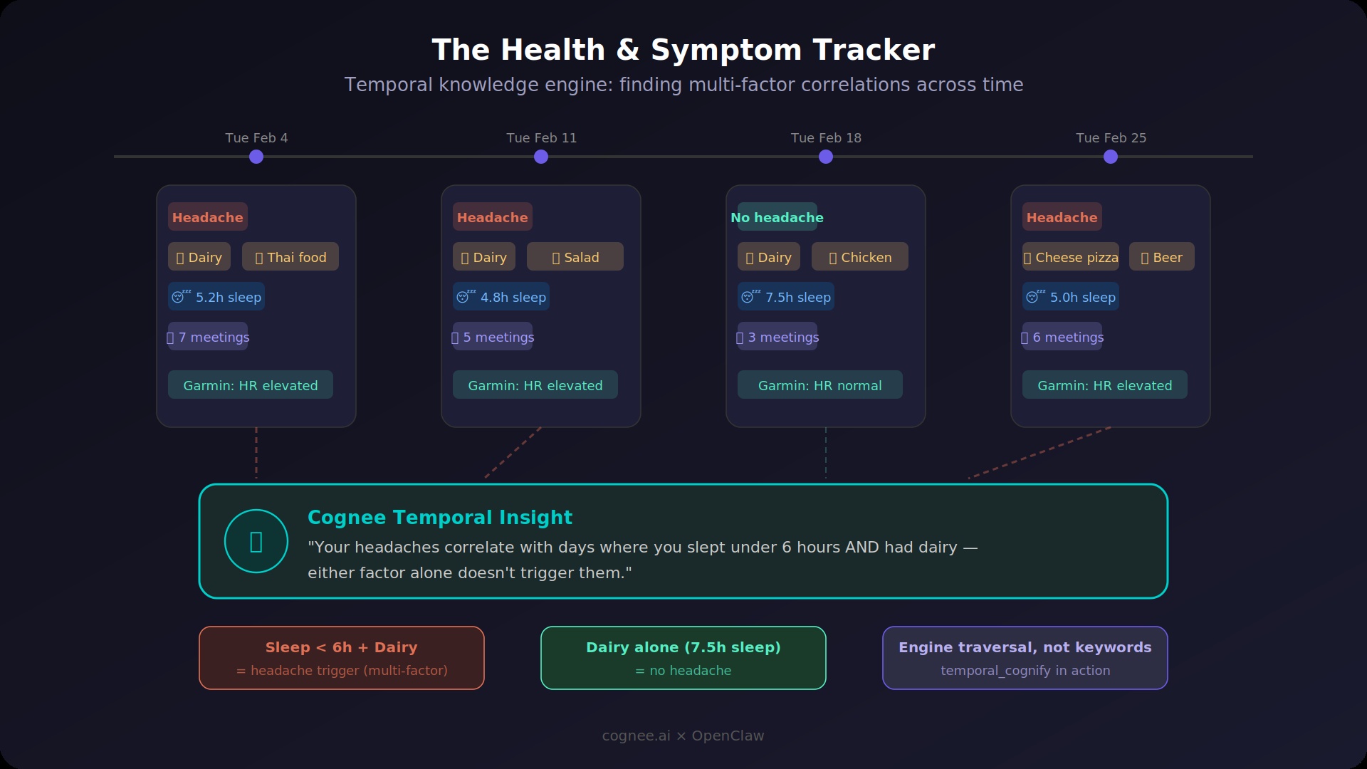Click the Tue Feb 4 timeline dot
Viewport: 1367px width, 769px height.
[256, 157]
